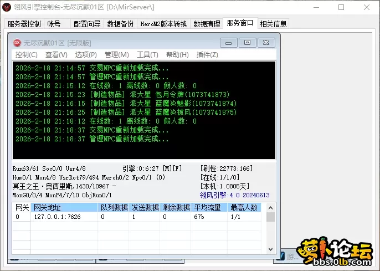This screenshot has width=380, height=271.
Task: Switch to the 帐号 tab
Action: 54,24
